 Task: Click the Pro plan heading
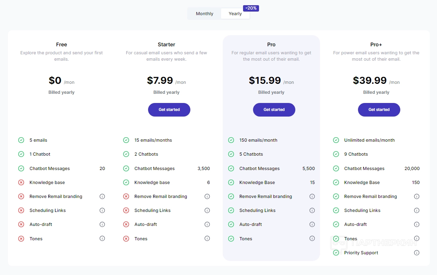(271, 45)
